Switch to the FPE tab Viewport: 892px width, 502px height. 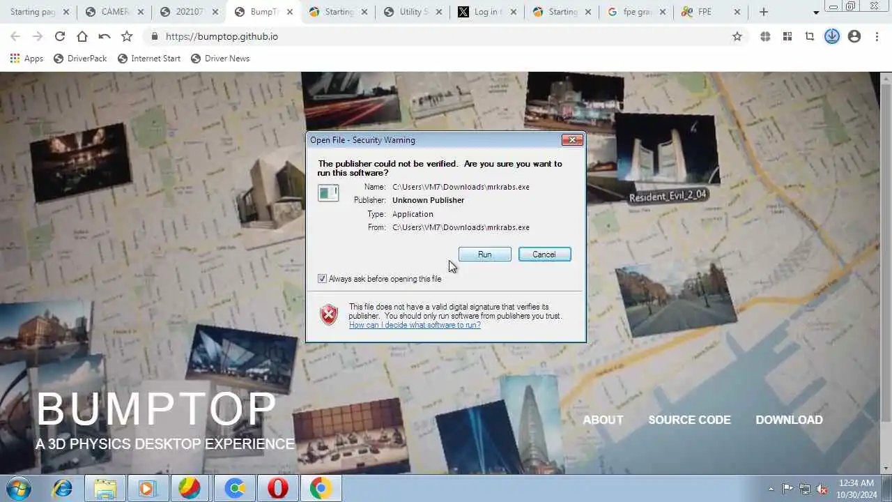tap(712, 12)
